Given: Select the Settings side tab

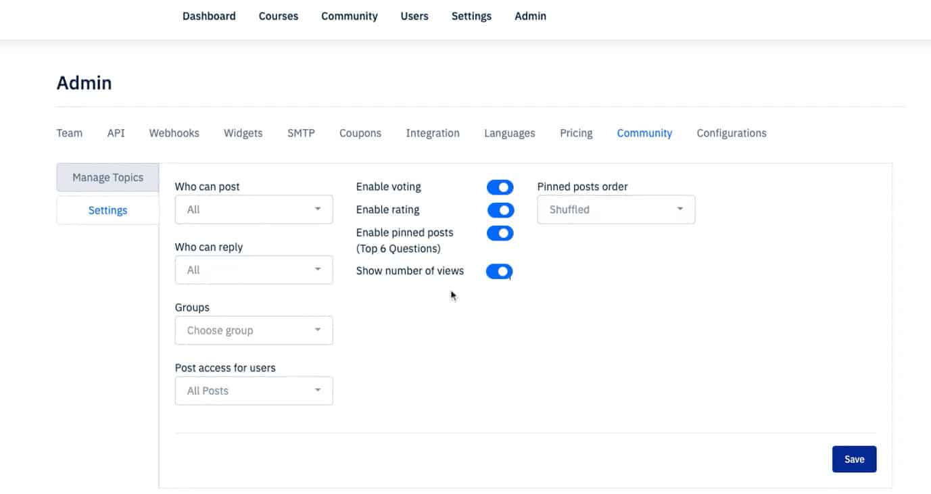Looking at the screenshot, I should [x=108, y=210].
